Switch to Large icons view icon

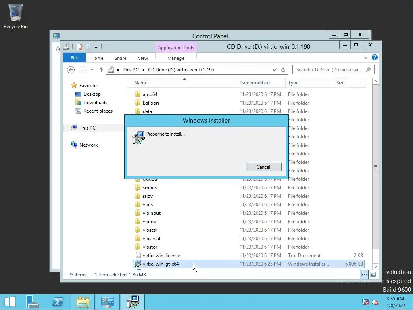tap(373, 274)
